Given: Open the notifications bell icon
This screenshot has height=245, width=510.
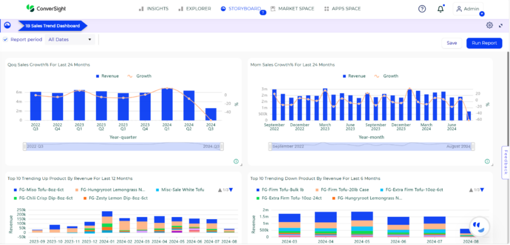Looking at the screenshot, I should 440,9.
